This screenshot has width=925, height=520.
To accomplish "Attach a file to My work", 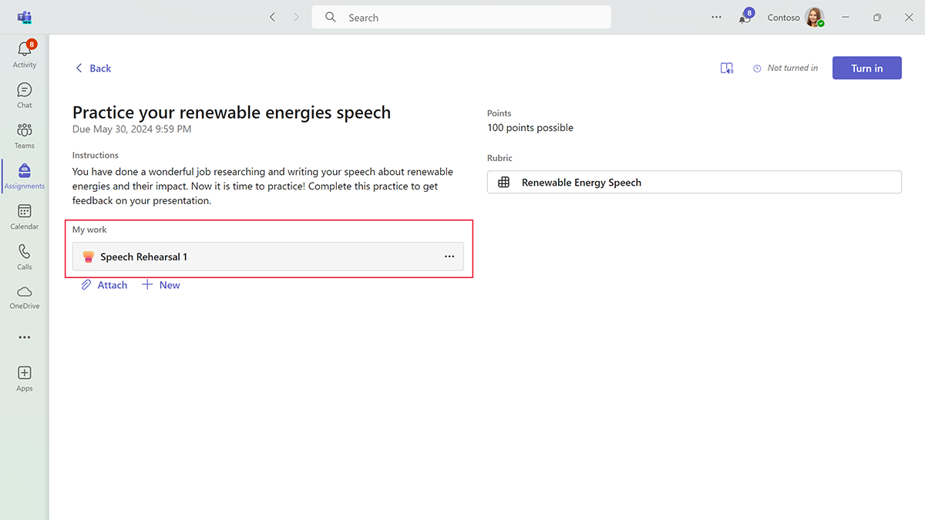I will coord(103,284).
